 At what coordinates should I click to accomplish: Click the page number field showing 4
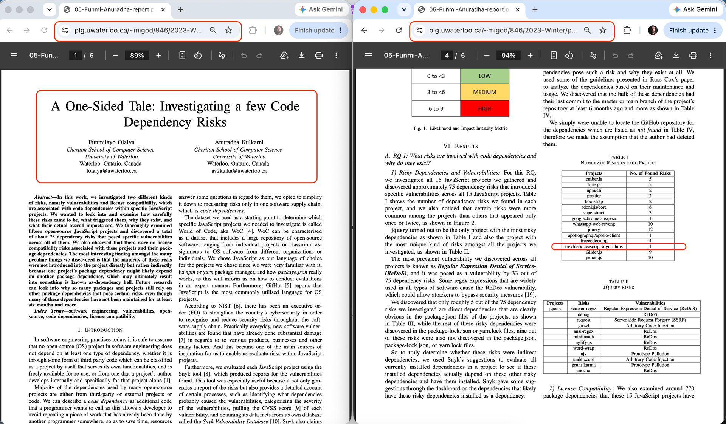click(x=447, y=56)
